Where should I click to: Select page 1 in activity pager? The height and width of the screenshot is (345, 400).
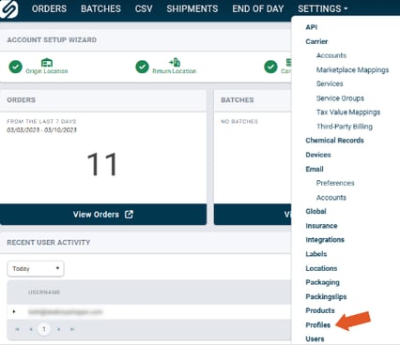pos(44,329)
